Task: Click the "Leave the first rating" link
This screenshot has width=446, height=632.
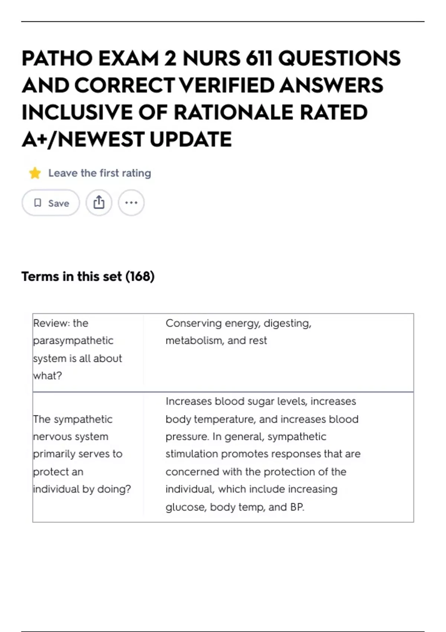Action: point(100,173)
